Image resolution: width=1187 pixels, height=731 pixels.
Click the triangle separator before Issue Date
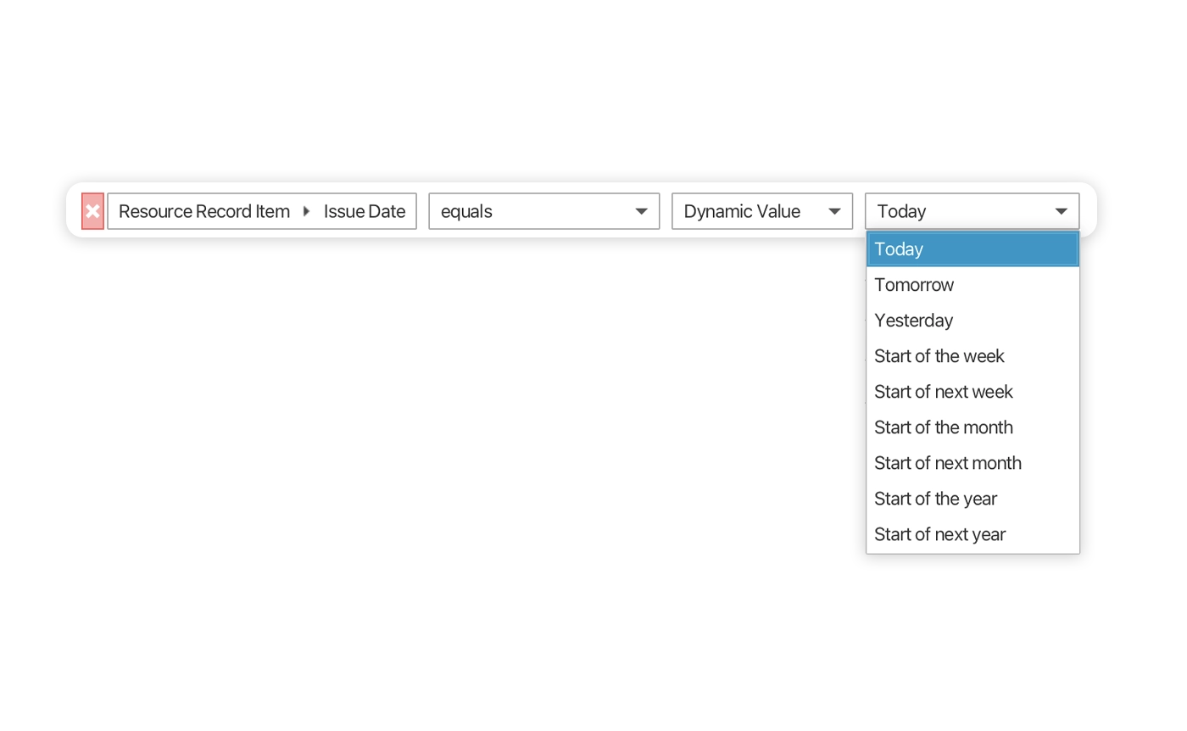[x=306, y=211]
